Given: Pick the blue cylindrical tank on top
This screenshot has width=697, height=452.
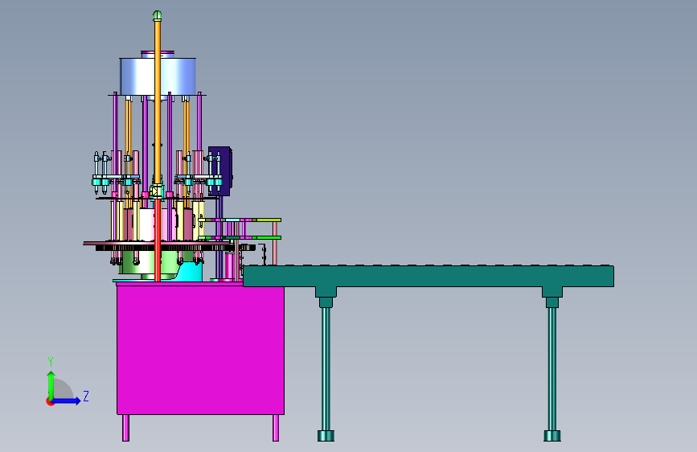Looking at the screenshot, I should [x=158, y=76].
